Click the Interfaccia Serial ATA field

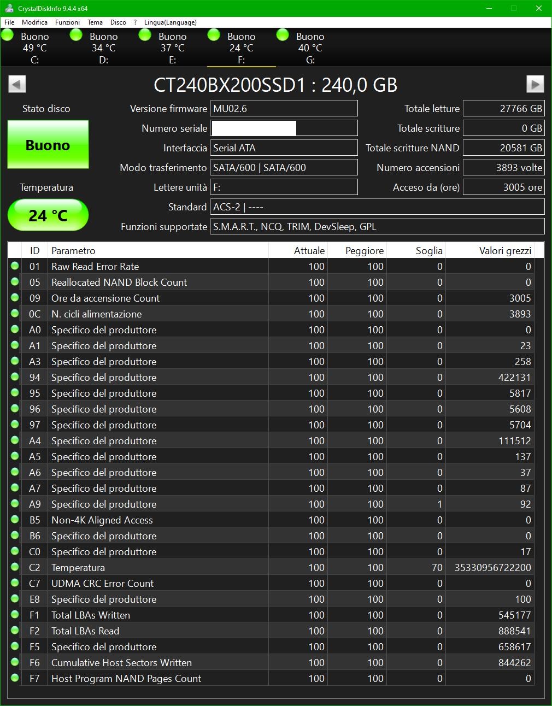[284, 148]
